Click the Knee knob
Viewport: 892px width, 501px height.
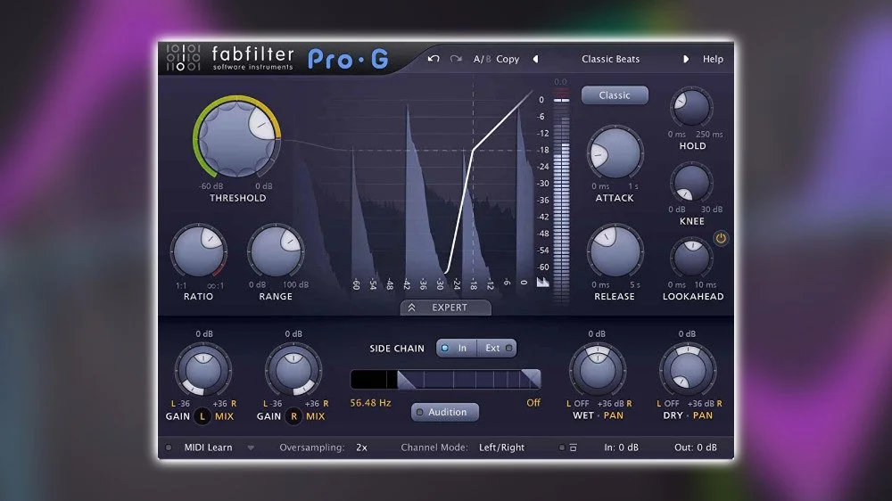[691, 183]
